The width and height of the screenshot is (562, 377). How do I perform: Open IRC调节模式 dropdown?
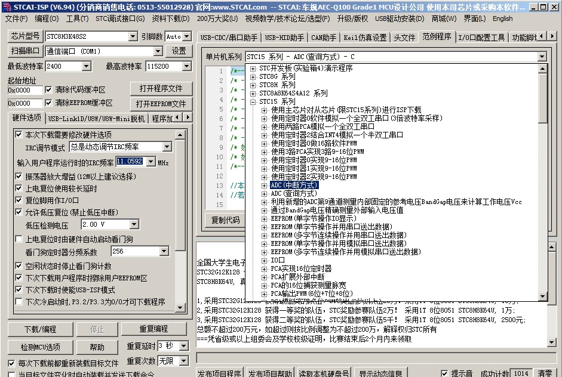click(x=167, y=147)
